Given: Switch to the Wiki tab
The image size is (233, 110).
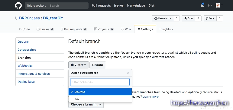Looking at the screenshot, I should click(x=126, y=29).
